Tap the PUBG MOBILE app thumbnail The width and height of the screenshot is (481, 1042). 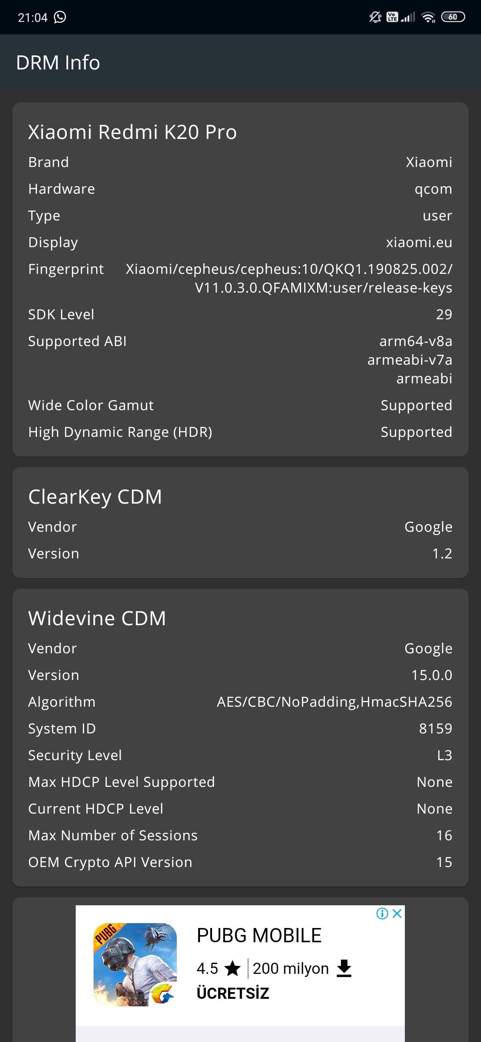pyautogui.click(x=135, y=965)
